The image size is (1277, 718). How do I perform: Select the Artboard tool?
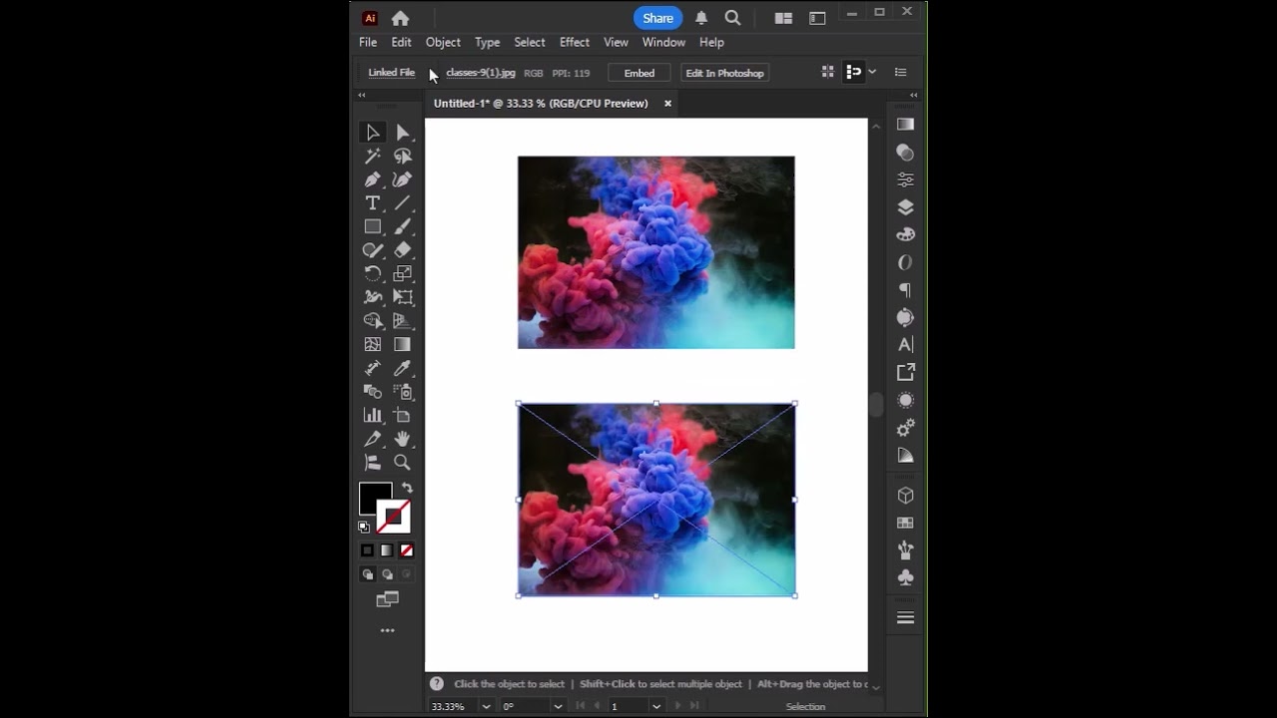402,415
